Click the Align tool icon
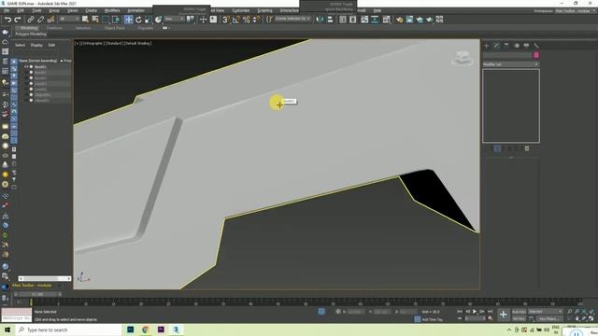Image resolution: width=598 pixels, height=336 pixels. tap(330, 20)
